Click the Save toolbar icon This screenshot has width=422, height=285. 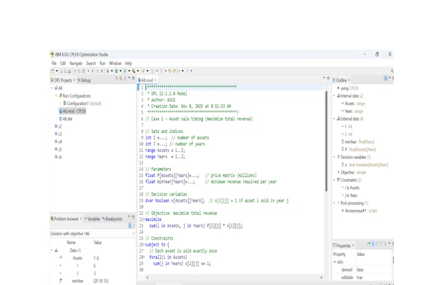click(61, 71)
